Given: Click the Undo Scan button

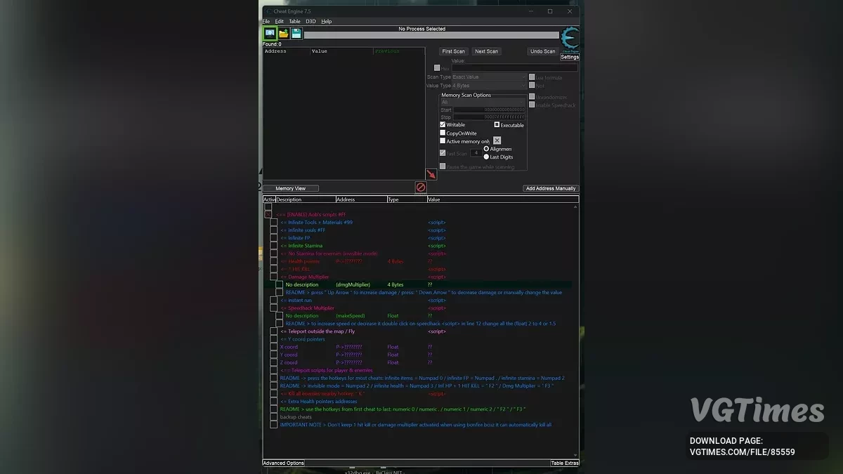Looking at the screenshot, I should pyautogui.click(x=542, y=51).
